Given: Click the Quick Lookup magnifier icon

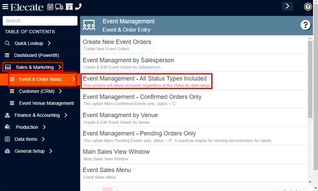Looking at the screenshot, I should point(7,43).
